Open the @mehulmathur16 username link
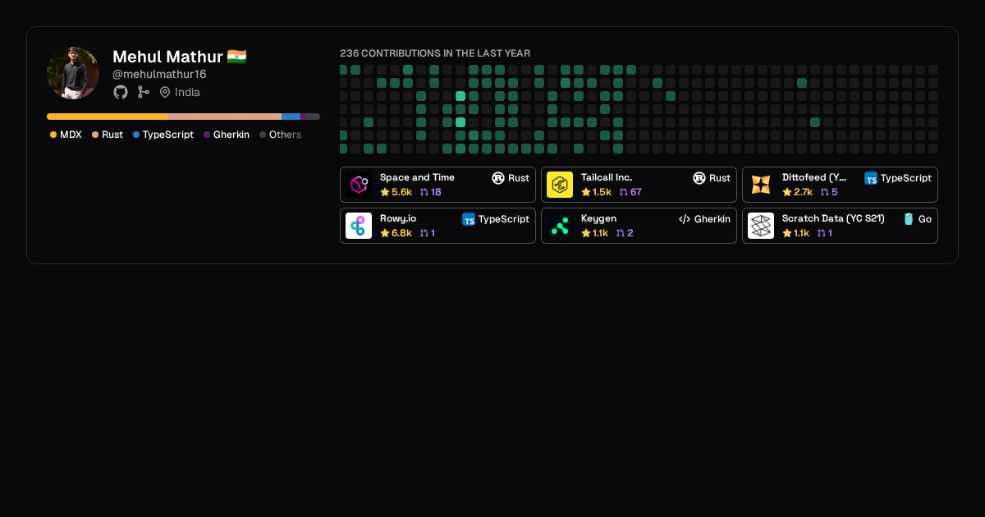The image size is (985, 517). pos(159,74)
